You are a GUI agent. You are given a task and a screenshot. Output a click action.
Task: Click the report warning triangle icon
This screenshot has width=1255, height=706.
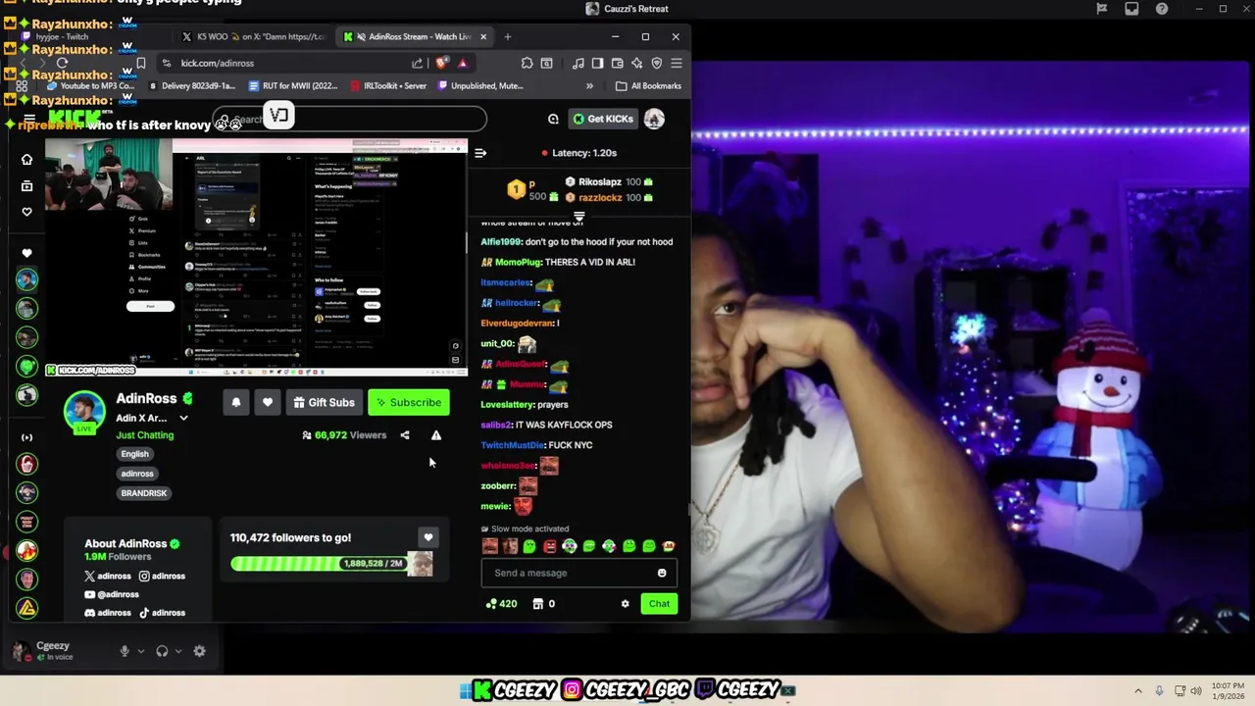[x=436, y=435]
